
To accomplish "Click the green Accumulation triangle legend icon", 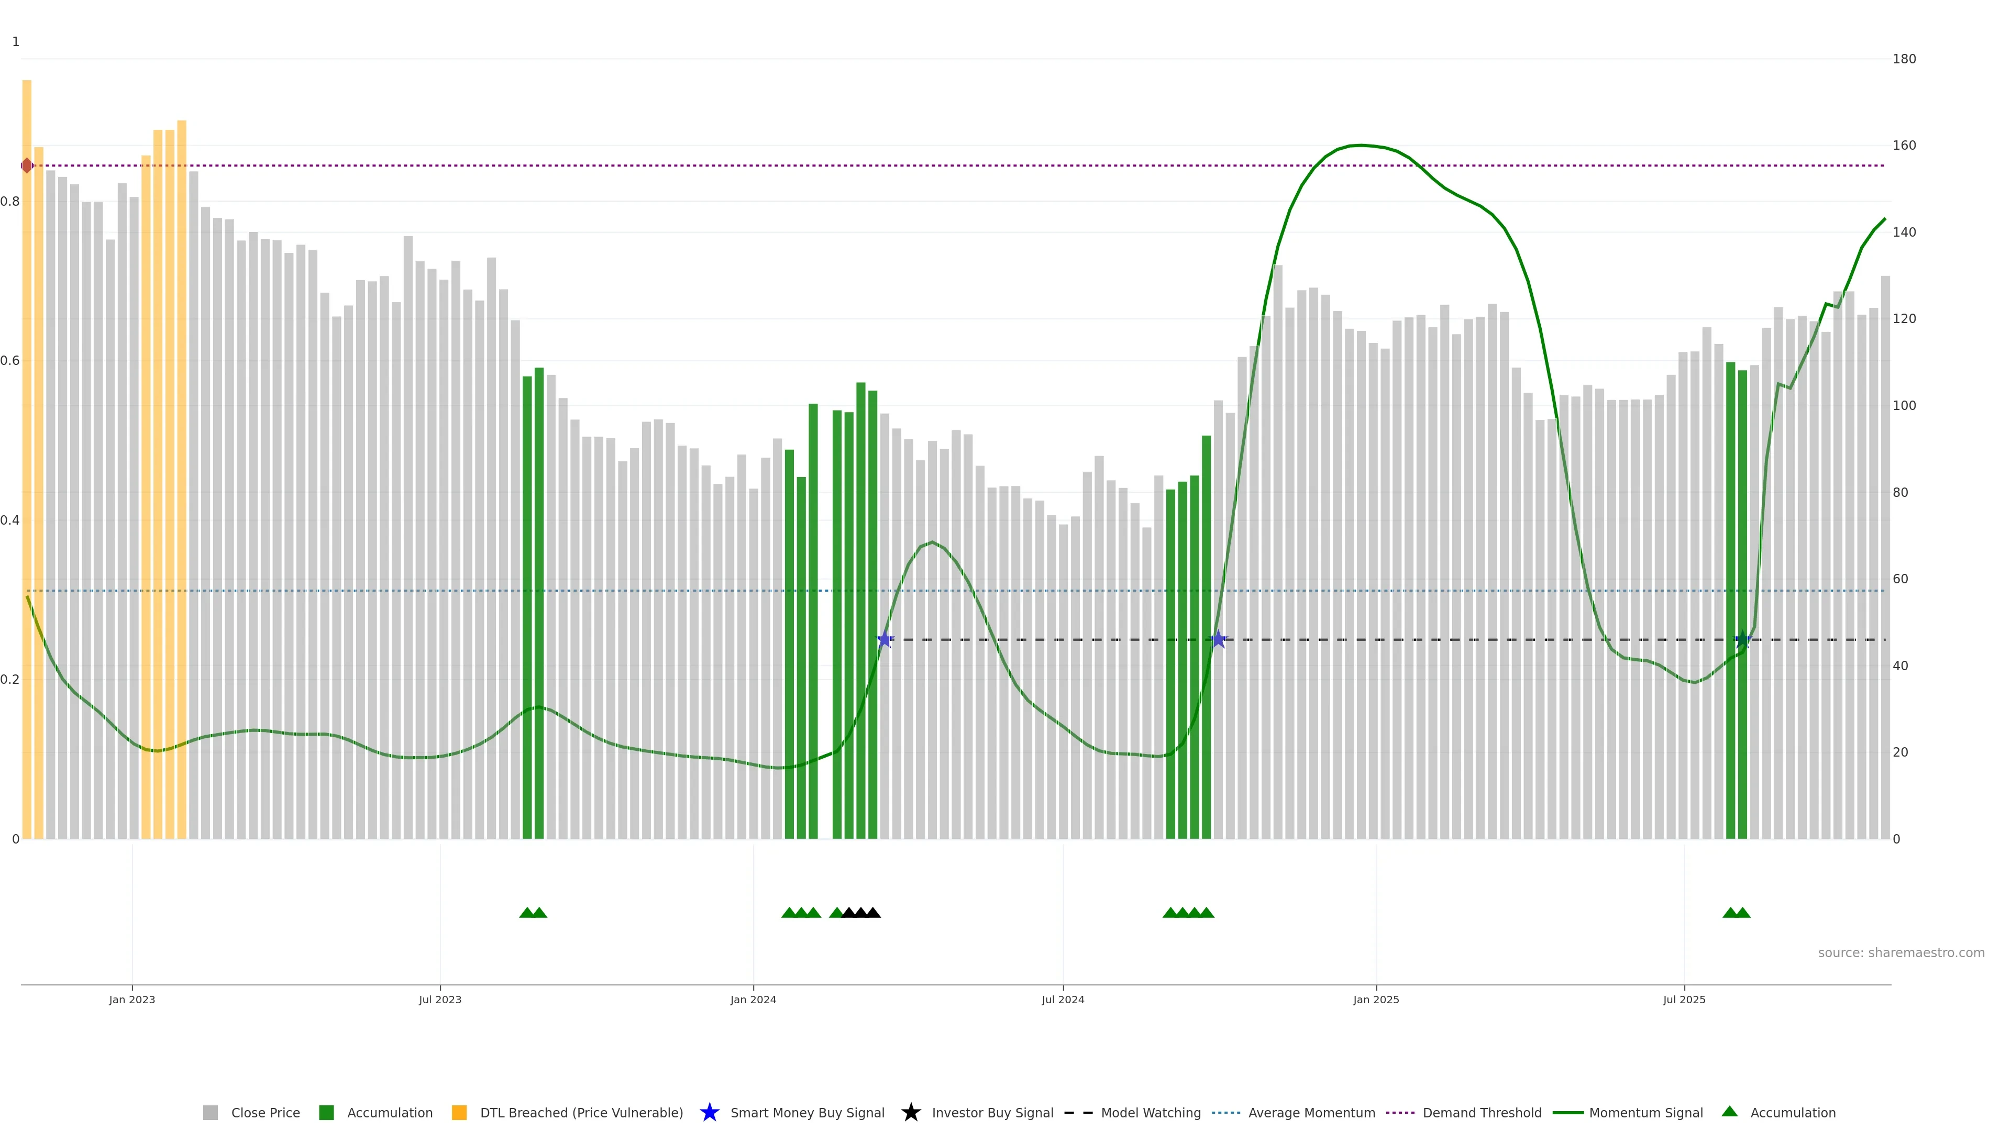I will 1729,1112.
